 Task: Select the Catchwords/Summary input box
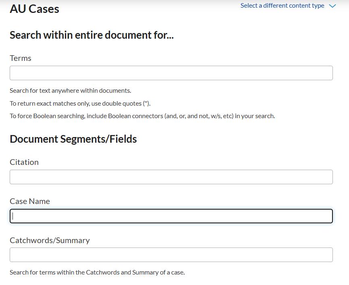tap(171, 255)
